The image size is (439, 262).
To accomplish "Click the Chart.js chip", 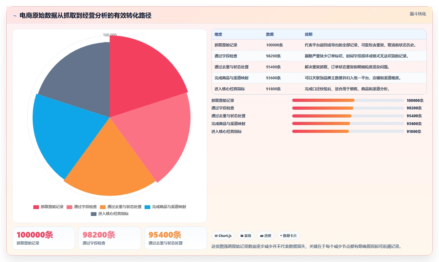I will (x=223, y=236).
